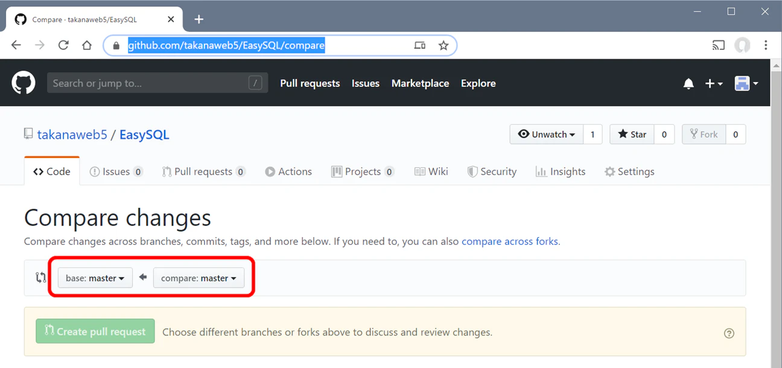Open the Security tab

(492, 171)
